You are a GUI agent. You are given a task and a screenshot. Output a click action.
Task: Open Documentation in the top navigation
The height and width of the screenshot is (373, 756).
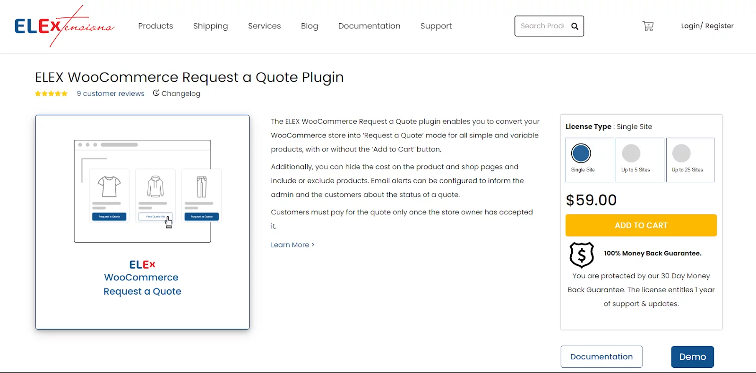click(369, 26)
